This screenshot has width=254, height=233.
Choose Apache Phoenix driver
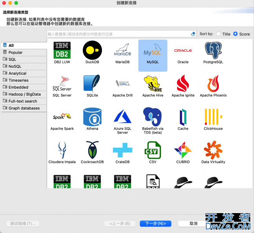coord(213,83)
